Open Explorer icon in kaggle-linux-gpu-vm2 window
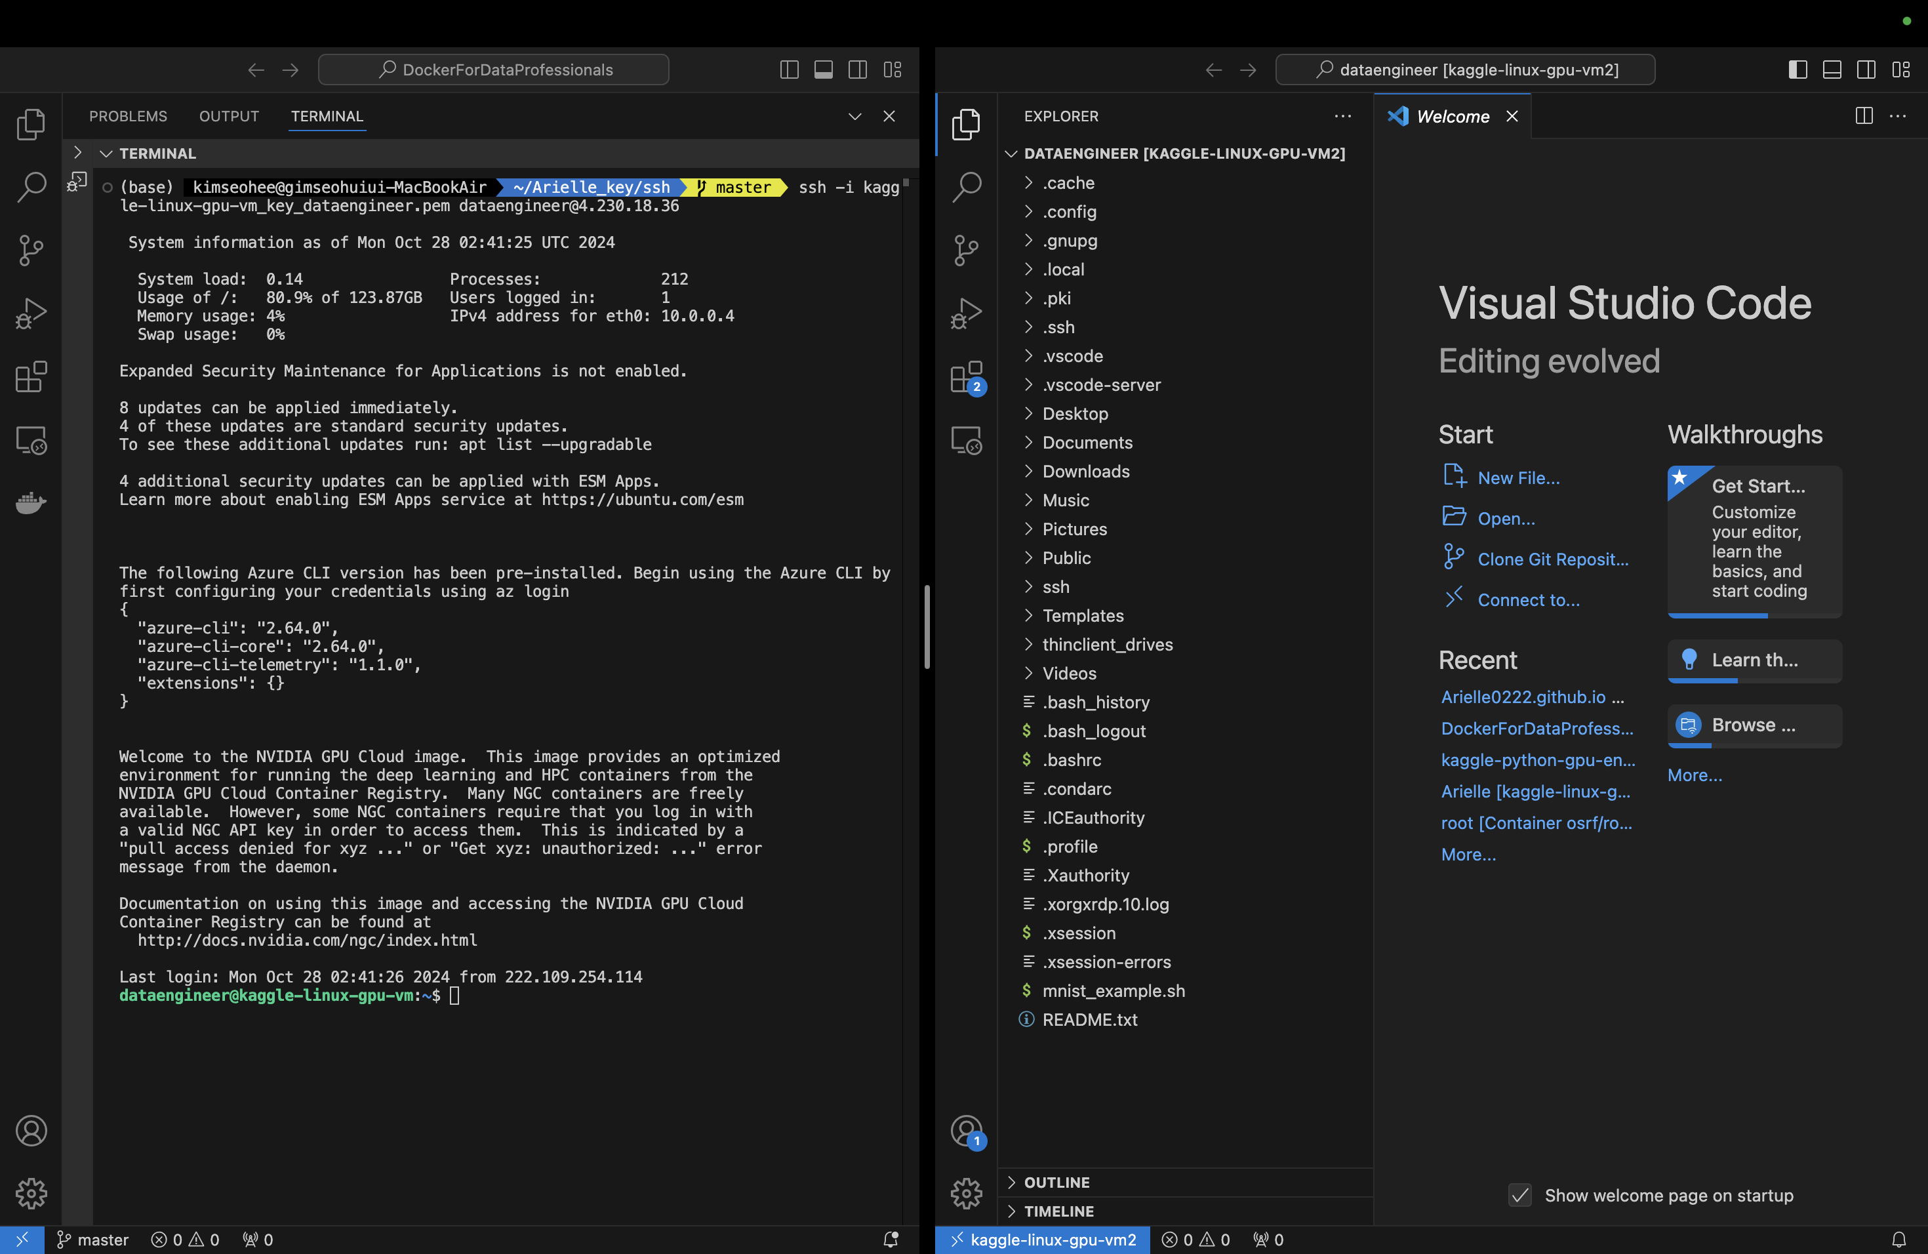This screenshot has height=1254, width=1928. [x=965, y=124]
